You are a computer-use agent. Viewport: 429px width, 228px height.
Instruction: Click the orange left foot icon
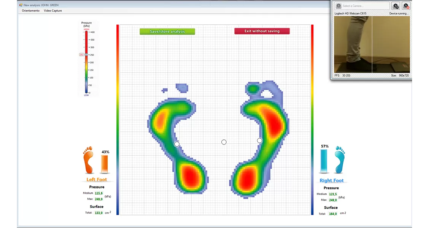(x=88, y=160)
